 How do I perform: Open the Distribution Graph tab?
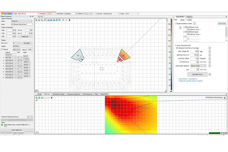pyautogui.click(x=59, y=94)
